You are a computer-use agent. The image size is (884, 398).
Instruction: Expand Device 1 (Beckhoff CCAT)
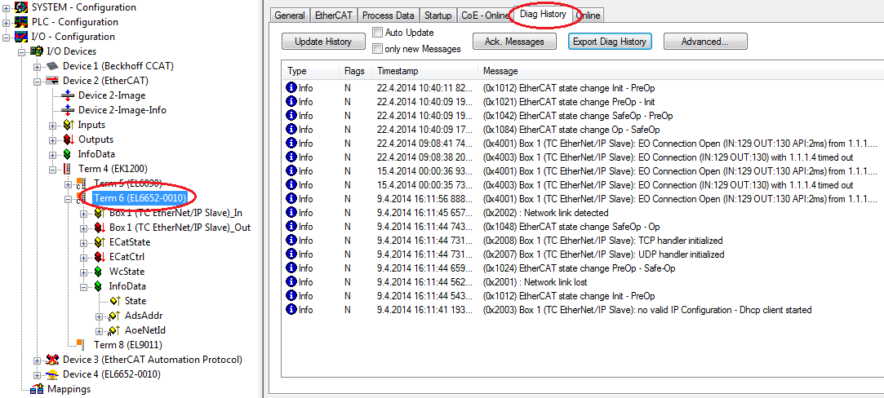[38, 66]
